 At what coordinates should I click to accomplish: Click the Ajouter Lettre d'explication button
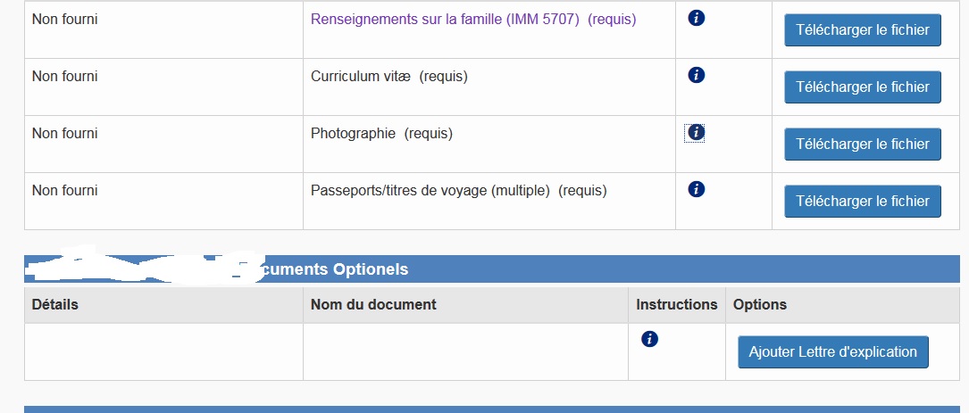pos(832,351)
